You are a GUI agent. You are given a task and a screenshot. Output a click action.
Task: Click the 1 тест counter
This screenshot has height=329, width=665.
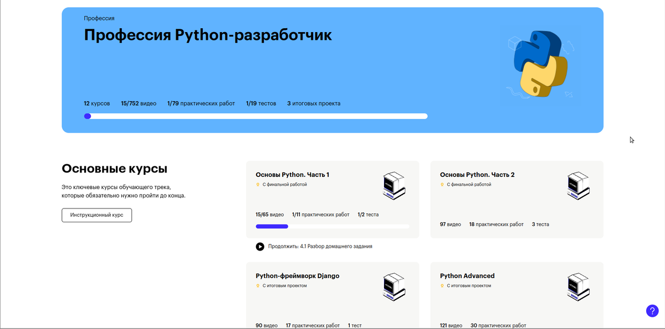pyautogui.click(x=355, y=326)
